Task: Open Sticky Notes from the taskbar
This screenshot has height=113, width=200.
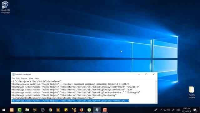Action: coord(66,110)
